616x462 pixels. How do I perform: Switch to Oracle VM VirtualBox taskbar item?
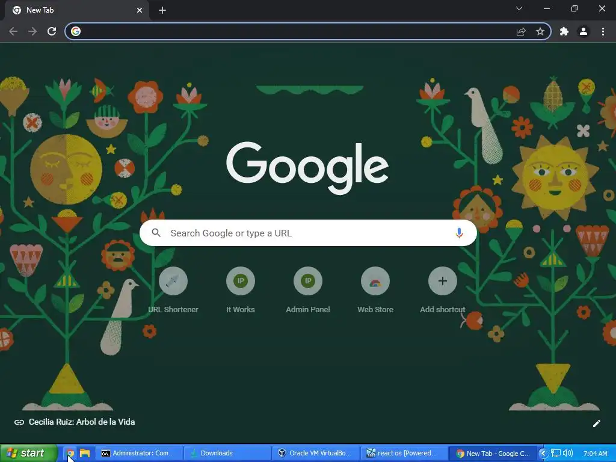coord(315,453)
